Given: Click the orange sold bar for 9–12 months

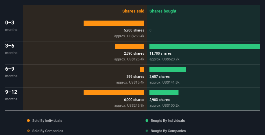Looking at the screenshot, I should tap(114, 93).
